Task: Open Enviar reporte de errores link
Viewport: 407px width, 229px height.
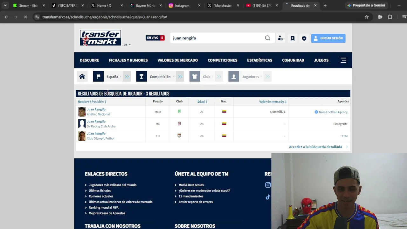Action: tap(196, 202)
